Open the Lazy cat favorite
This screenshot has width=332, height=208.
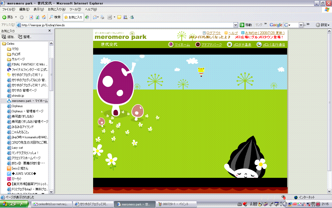click(x=15, y=148)
